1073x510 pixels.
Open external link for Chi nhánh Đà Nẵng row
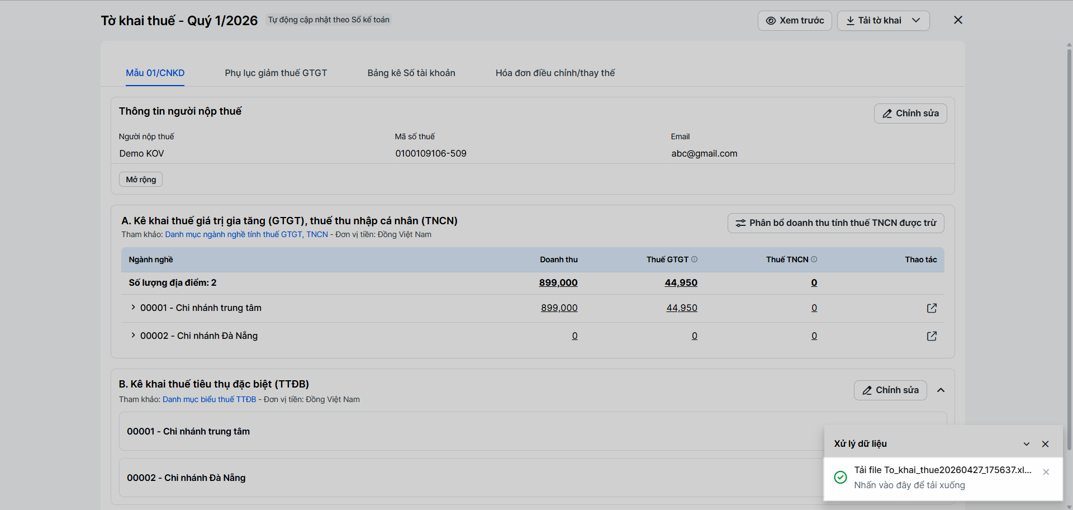932,336
